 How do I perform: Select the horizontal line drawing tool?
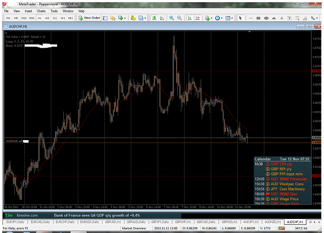(x=250, y=18)
